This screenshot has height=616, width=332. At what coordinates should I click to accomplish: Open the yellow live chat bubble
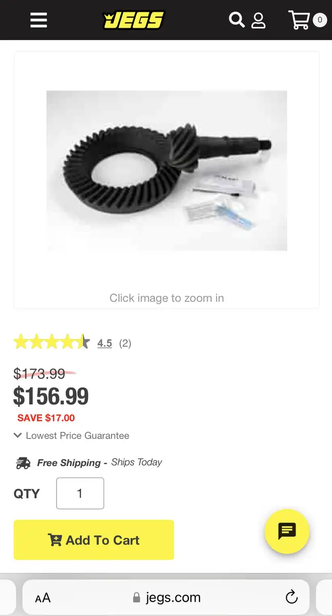(x=287, y=531)
